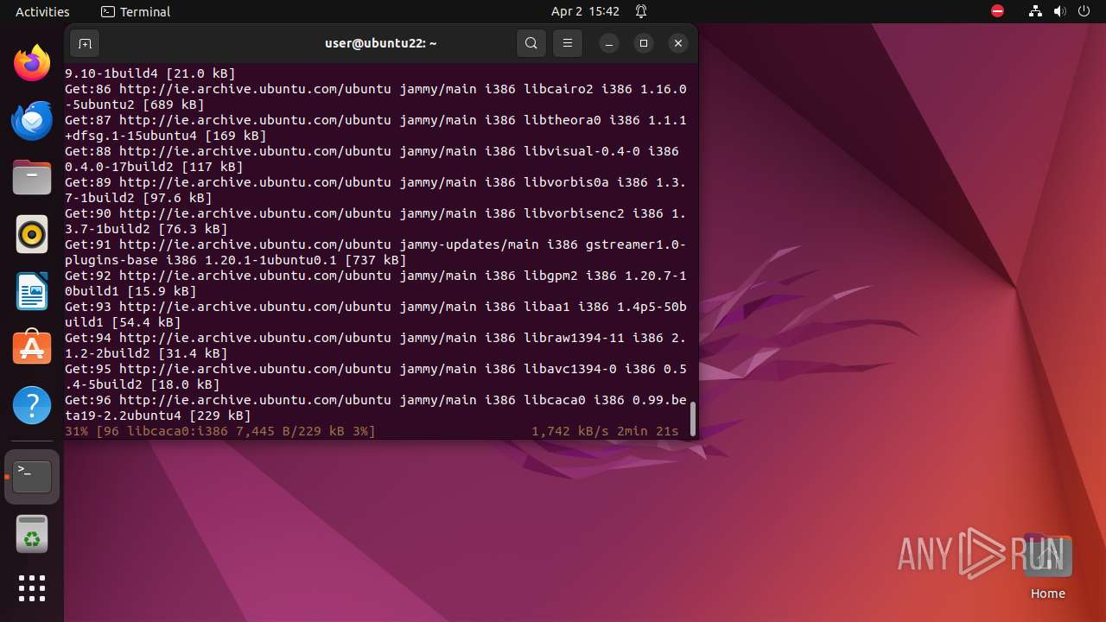
Task: Open the terminal search tool
Action: click(x=531, y=43)
